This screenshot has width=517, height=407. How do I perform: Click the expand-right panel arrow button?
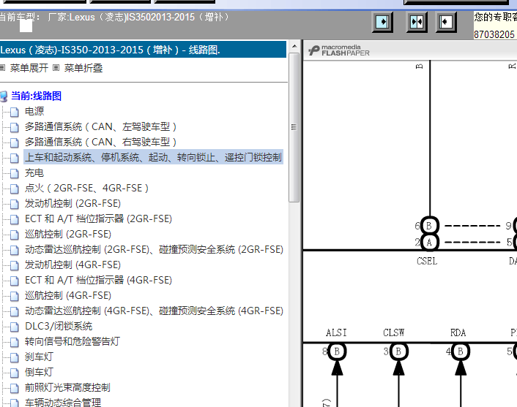click(x=382, y=22)
